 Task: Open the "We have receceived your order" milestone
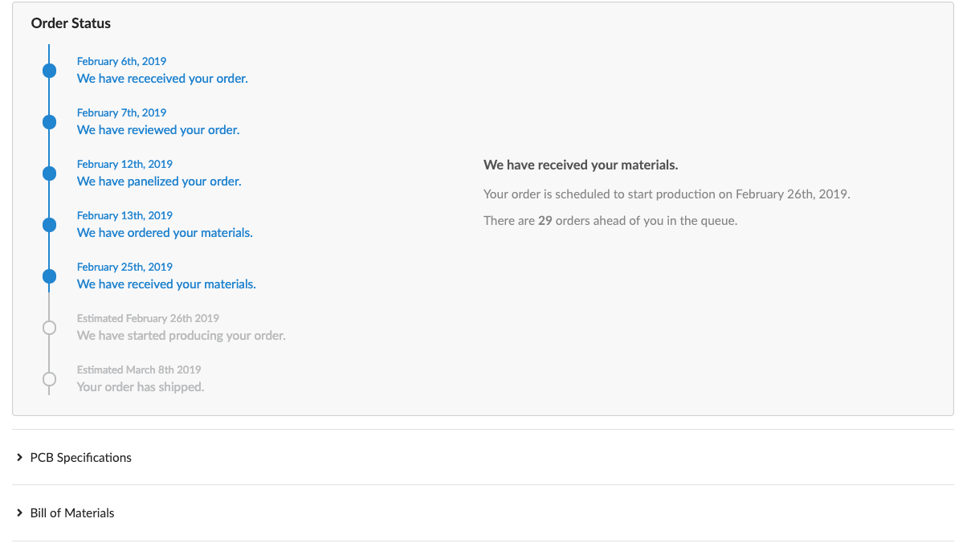click(x=162, y=78)
